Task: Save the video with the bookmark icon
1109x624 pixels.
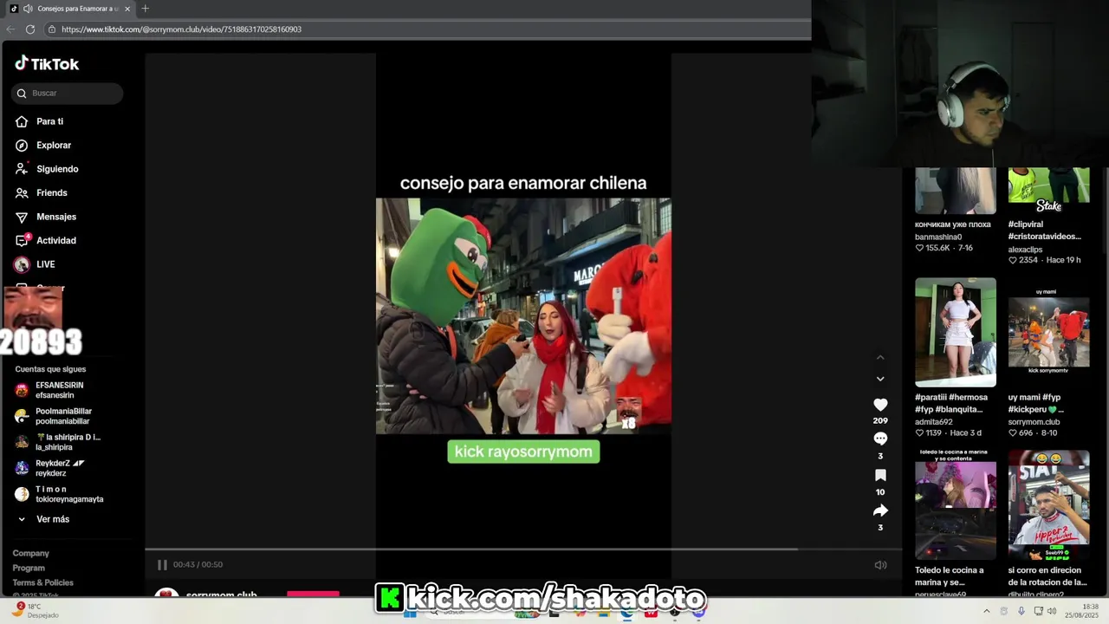Action: coord(880,475)
